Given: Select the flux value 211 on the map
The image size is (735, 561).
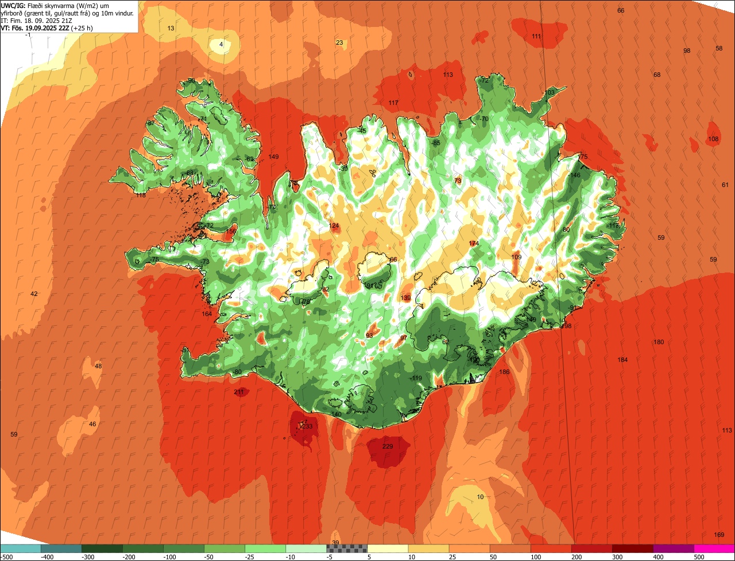Looking at the screenshot, I should tap(239, 392).
